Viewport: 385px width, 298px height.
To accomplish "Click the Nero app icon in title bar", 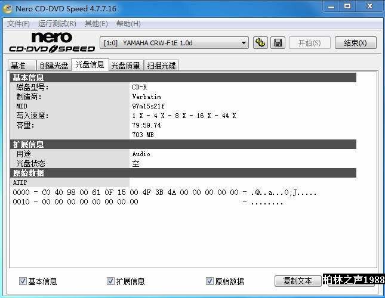I will click(8, 8).
